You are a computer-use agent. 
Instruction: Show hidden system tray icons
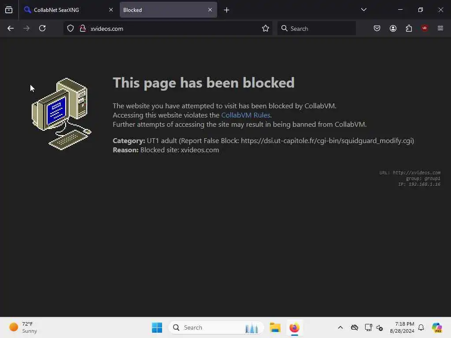pos(340,327)
